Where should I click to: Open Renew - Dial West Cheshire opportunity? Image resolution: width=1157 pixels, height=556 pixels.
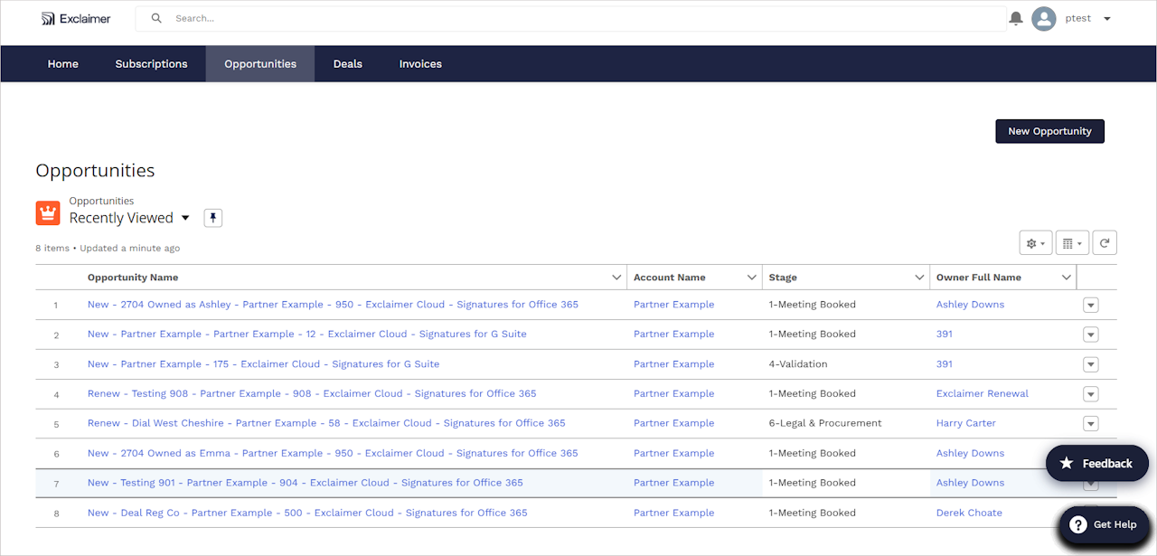coord(326,423)
